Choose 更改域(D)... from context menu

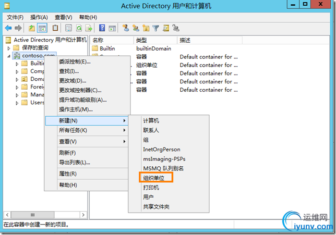tap(87, 81)
